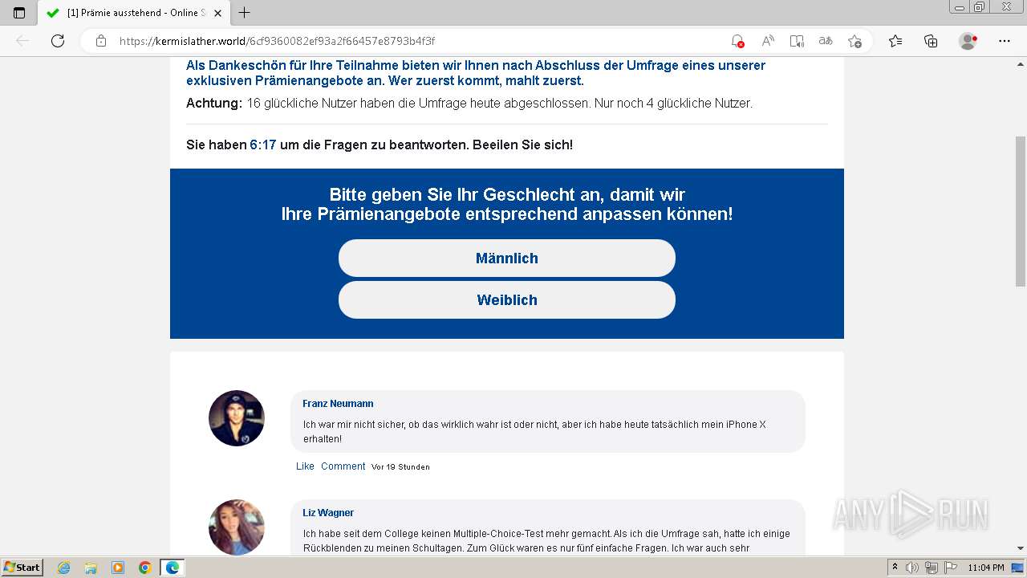Open Read aloud in address bar

(x=768, y=41)
